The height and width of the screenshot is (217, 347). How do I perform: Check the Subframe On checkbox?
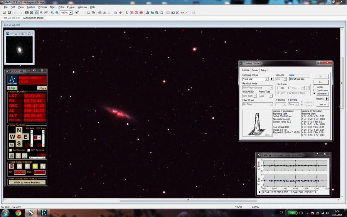(x=278, y=88)
